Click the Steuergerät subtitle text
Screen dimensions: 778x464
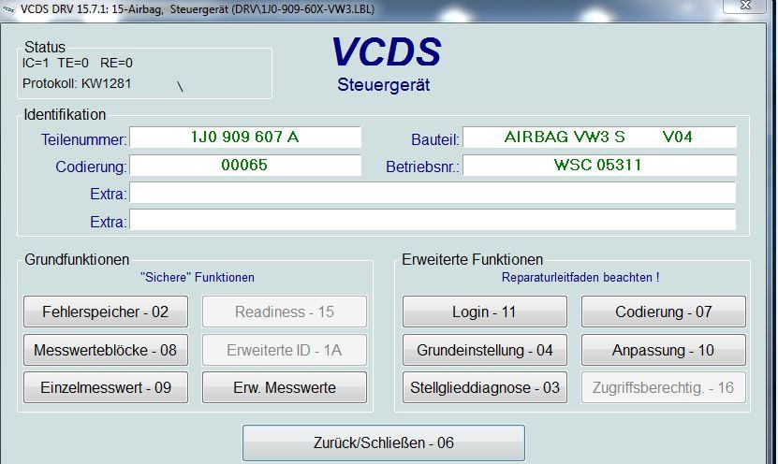pyautogui.click(x=384, y=85)
